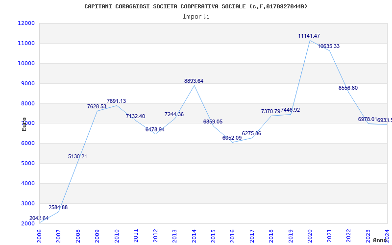Image resolution: width=392 pixels, height=245 pixels.
Task: Click the x-axis year 2021
Action: (x=329, y=236)
